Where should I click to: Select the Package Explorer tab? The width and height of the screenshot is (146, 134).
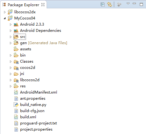point(23,5)
